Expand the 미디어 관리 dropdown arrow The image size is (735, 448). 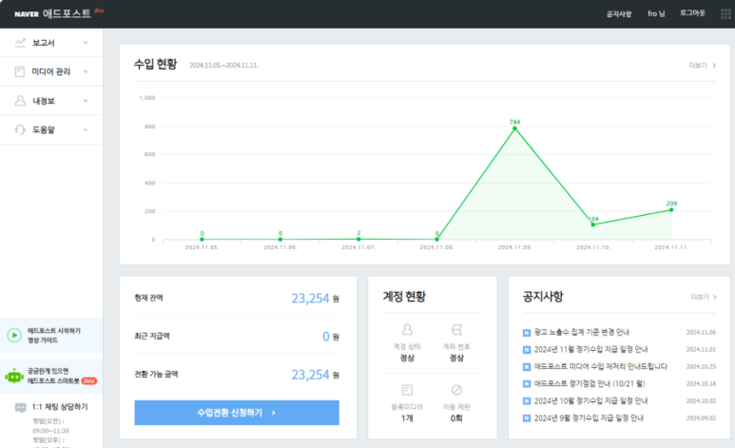[86, 71]
